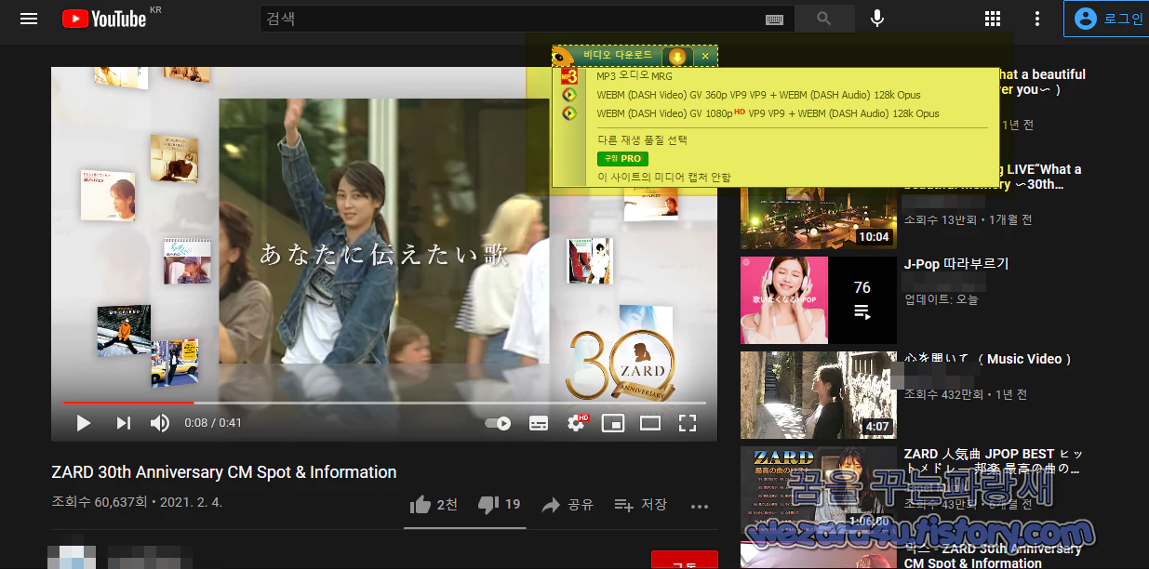1149x569 pixels.
Task: Click the 공유 share button
Action: [x=568, y=505]
